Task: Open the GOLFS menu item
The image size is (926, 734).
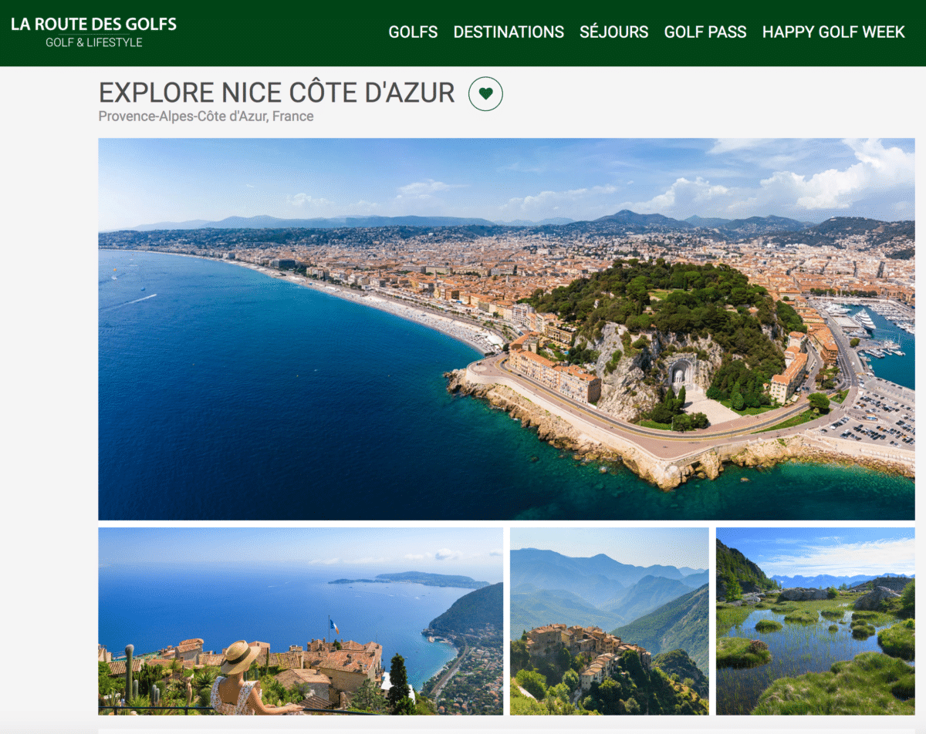Action: click(413, 32)
